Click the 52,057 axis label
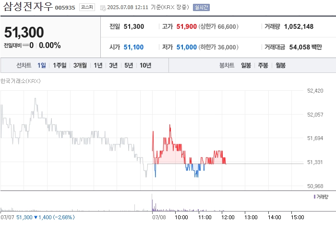 coord(315,115)
